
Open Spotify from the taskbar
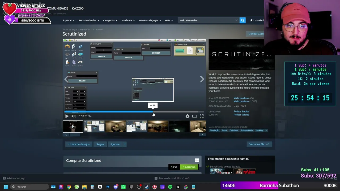coord(170,187)
